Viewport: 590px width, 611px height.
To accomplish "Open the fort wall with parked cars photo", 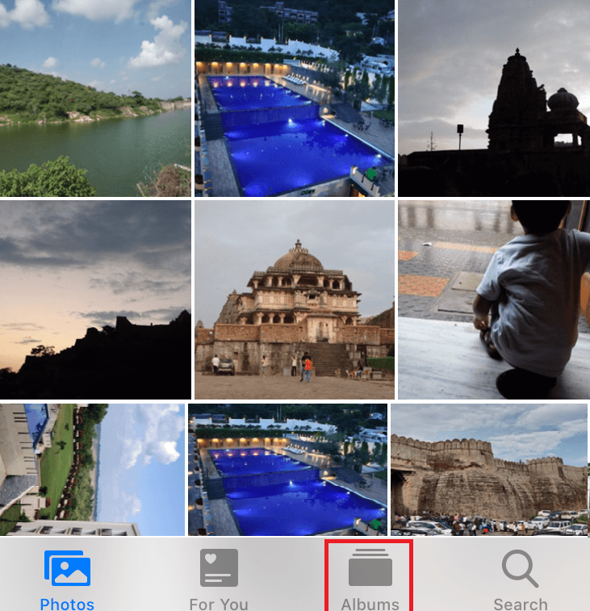I will [x=489, y=470].
